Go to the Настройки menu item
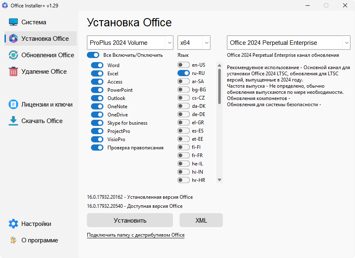355x258 pixels. (x=36, y=224)
